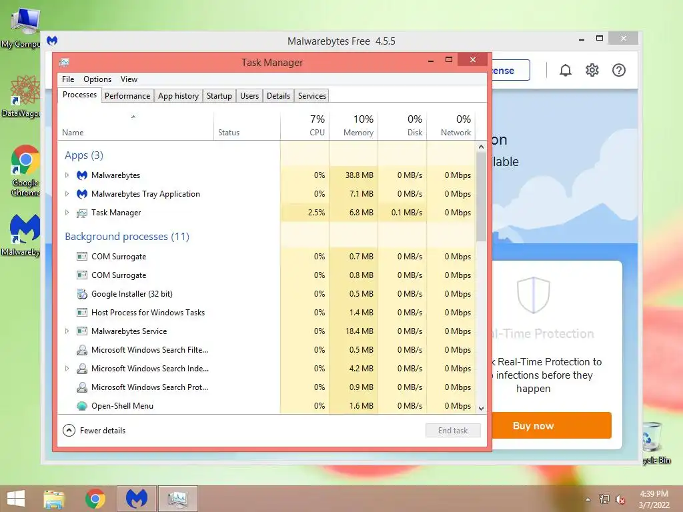The height and width of the screenshot is (512, 683).
Task: Select the Processes tab
Action: [x=80, y=95]
